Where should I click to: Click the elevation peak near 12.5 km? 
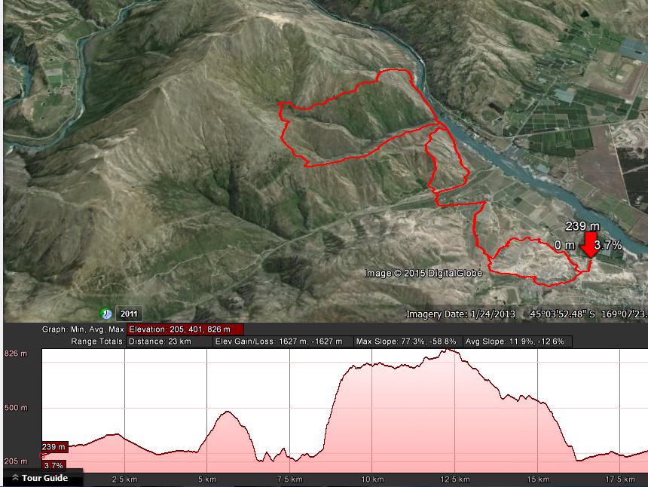(449, 351)
